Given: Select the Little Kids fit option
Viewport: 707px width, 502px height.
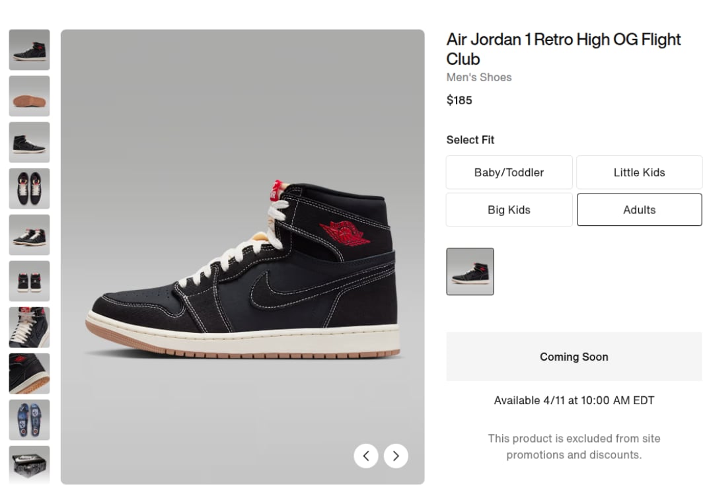Looking at the screenshot, I should click(x=639, y=172).
